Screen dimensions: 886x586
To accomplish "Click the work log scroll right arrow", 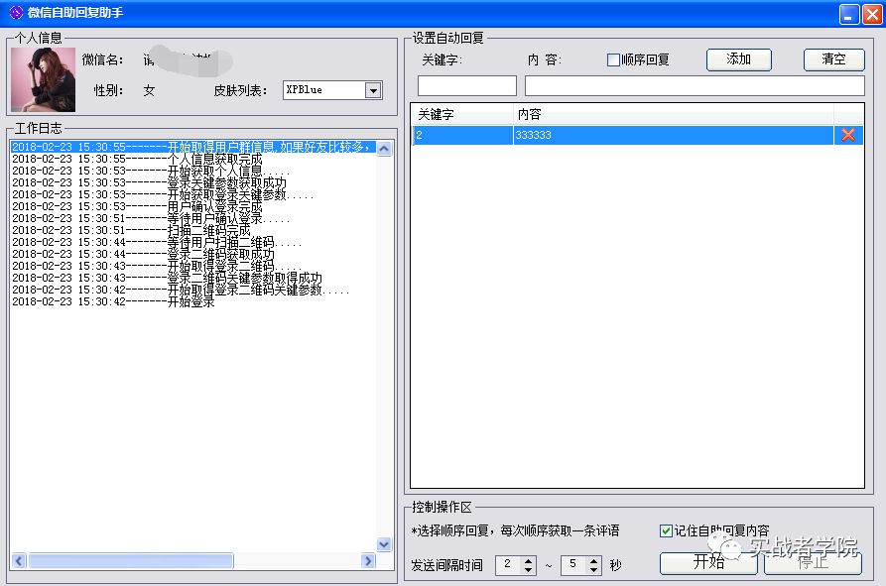I will coord(368,560).
